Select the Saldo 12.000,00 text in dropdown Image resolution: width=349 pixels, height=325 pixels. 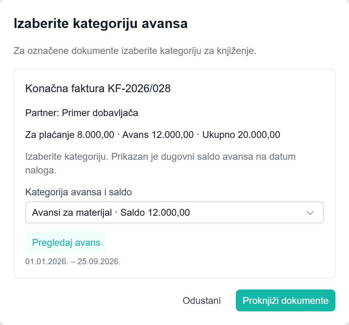coord(155,213)
